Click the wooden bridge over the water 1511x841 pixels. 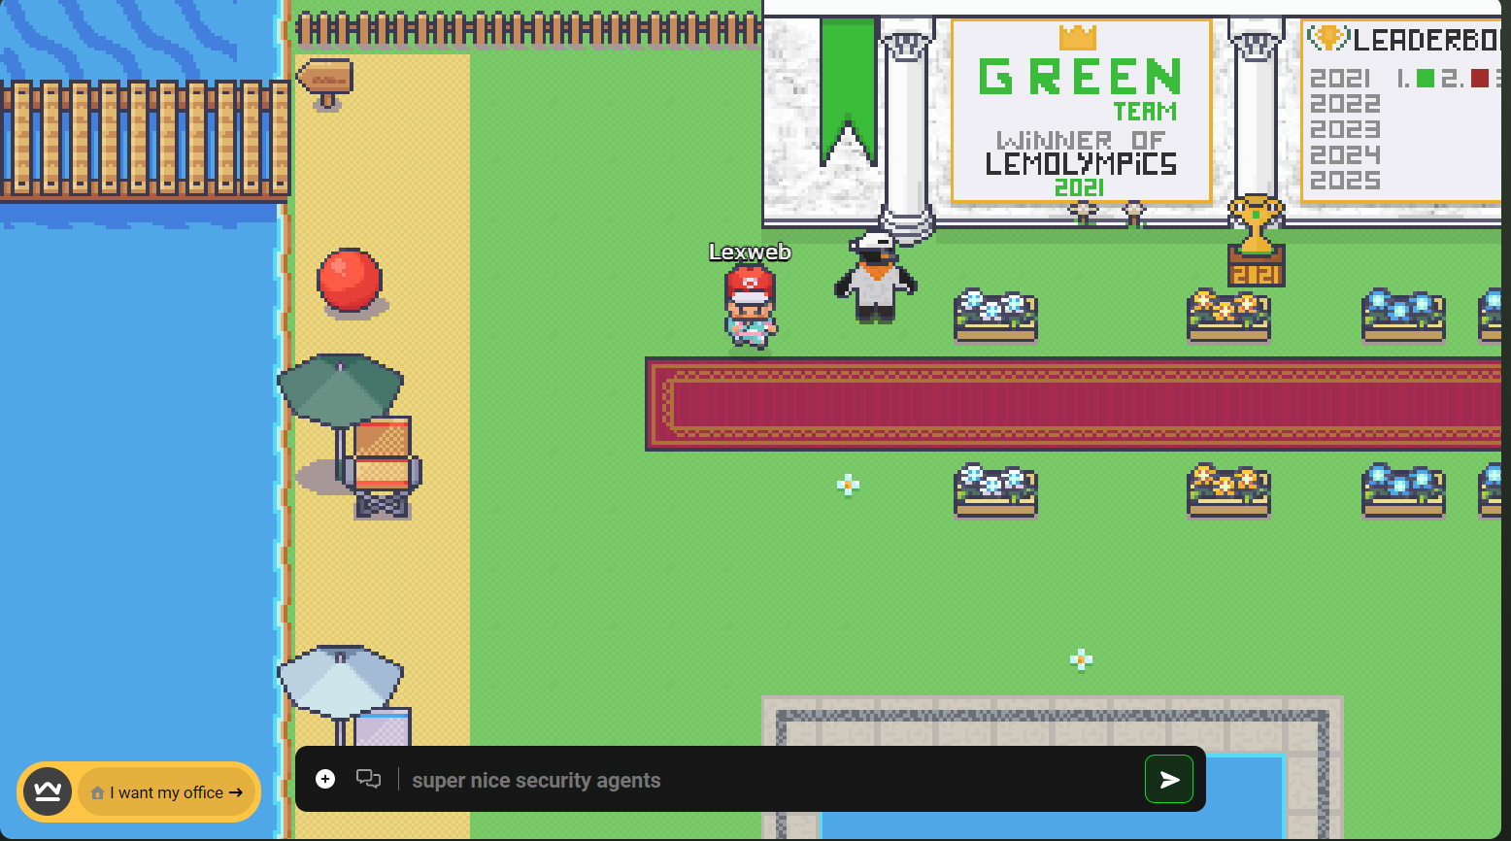click(x=145, y=142)
